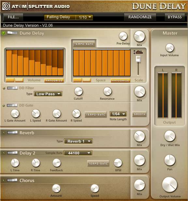Click the Dune Delay Version status text
188x201 pixels.
[28, 25]
